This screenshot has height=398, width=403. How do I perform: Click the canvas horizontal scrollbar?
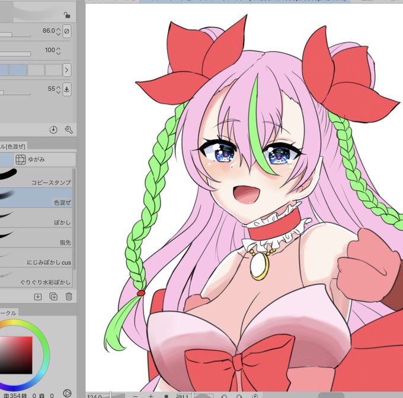(x=331, y=395)
